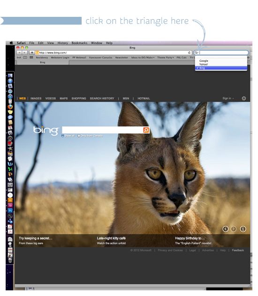Image resolution: width=258 pixels, height=296 pixels.
Task: Choose checked Bing in engine list
Action: point(221,68)
